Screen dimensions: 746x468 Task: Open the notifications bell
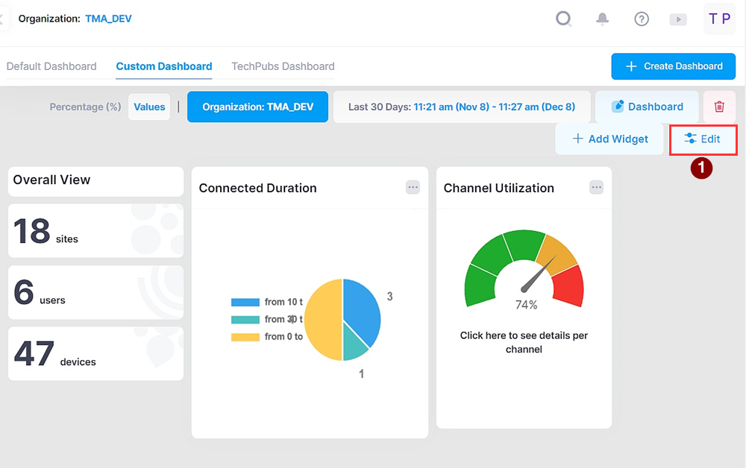click(603, 19)
